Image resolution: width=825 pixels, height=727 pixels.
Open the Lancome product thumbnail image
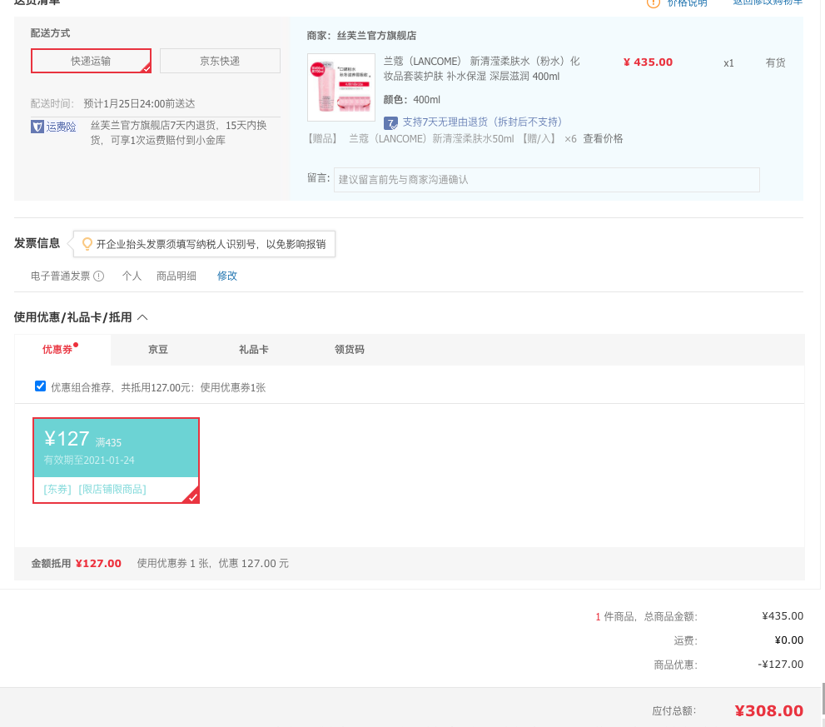point(341,87)
